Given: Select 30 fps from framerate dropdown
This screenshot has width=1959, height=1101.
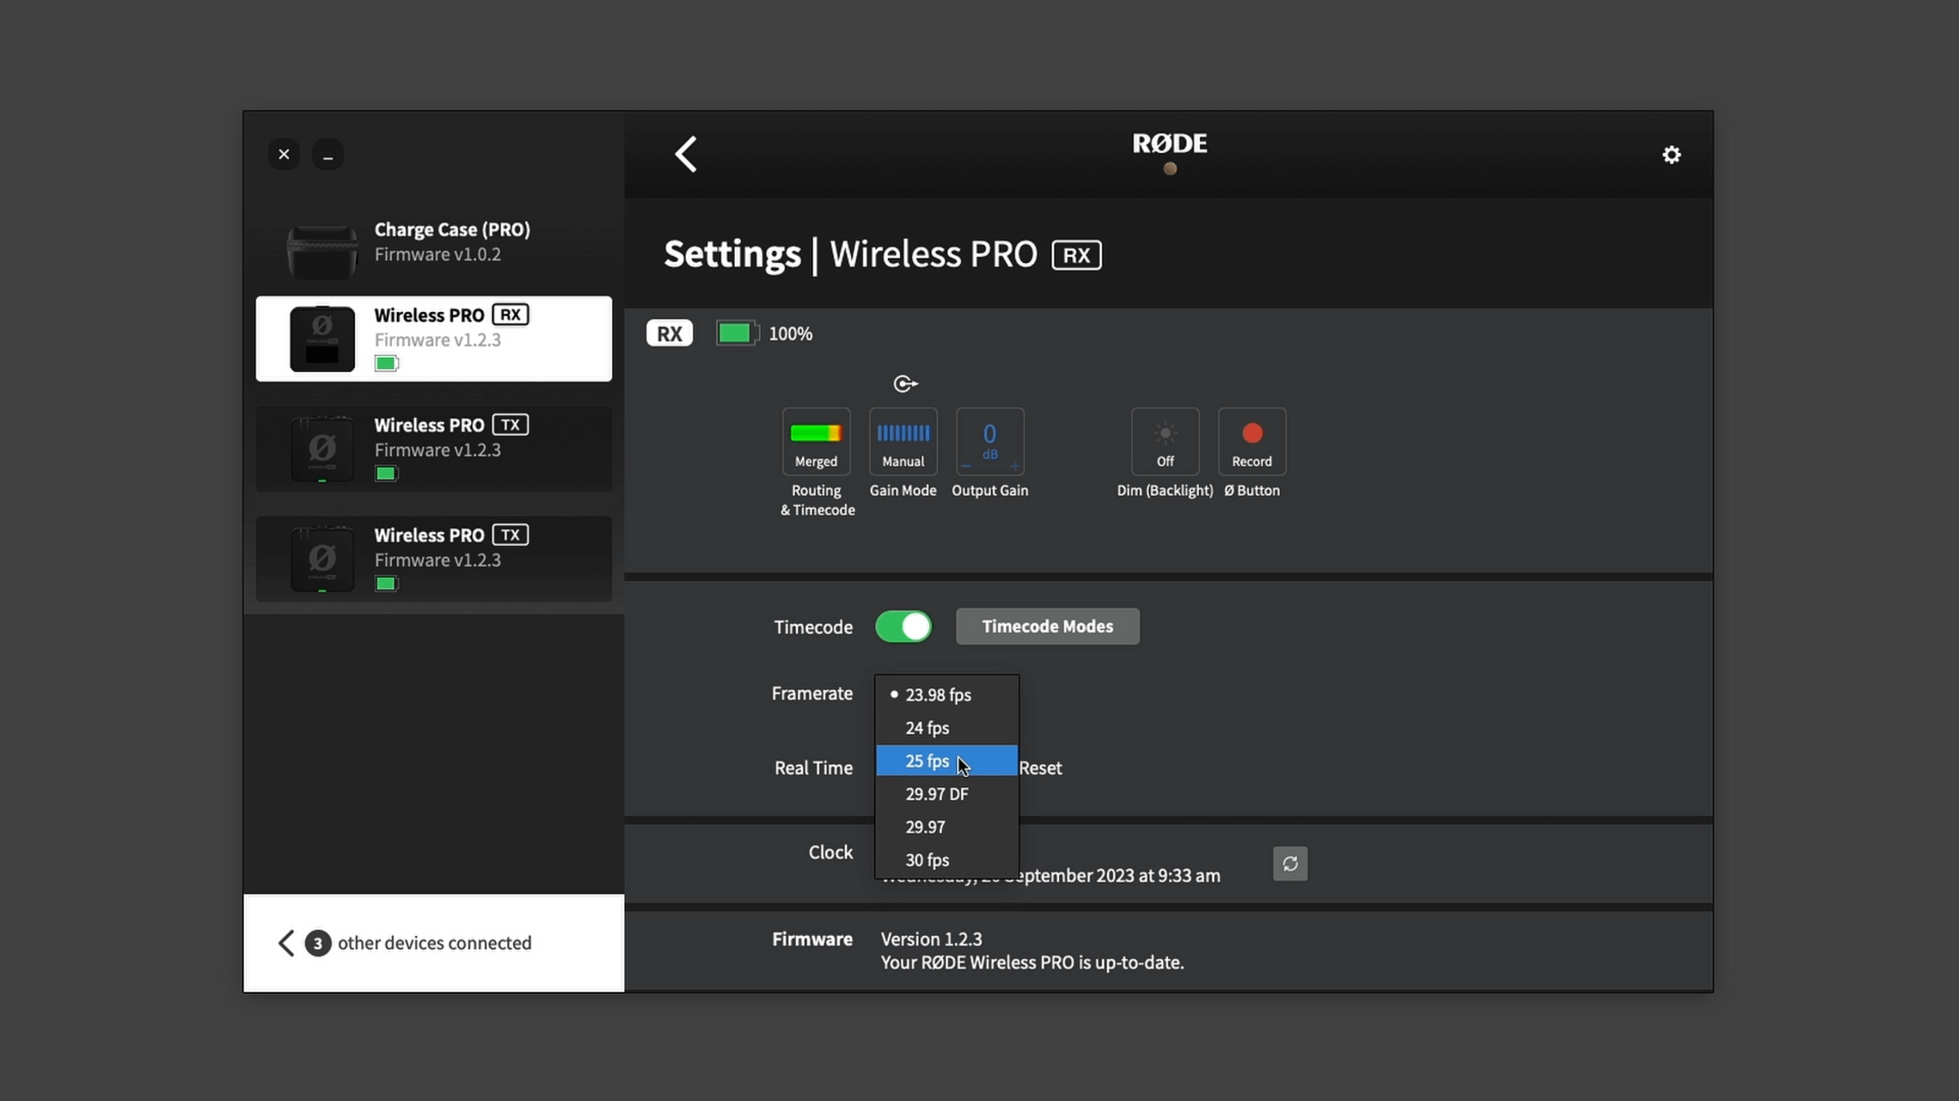Looking at the screenshot, I should (x=927, y=859).
